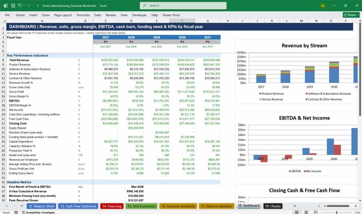Click the zoom out minus icon
Viewport: 362px width, 214px height.
[323, 212]
